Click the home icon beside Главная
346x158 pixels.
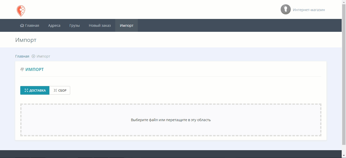point(22,25)
